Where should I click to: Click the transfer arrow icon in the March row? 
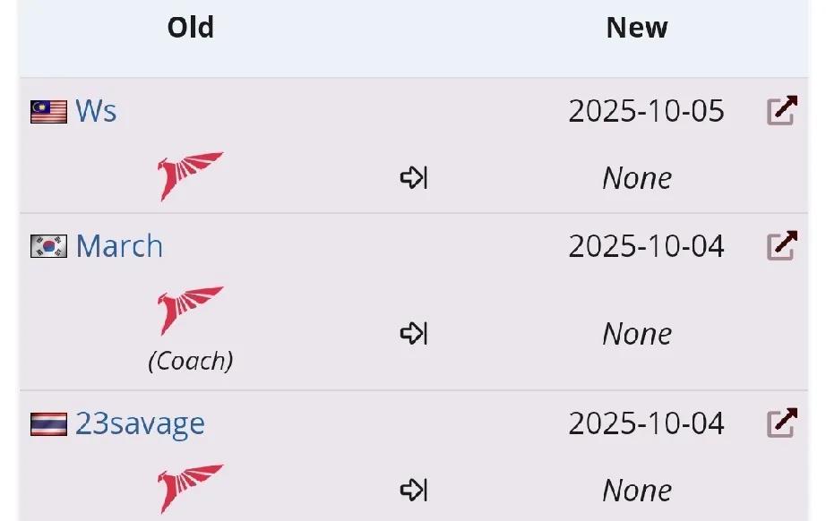click(414, 333)
